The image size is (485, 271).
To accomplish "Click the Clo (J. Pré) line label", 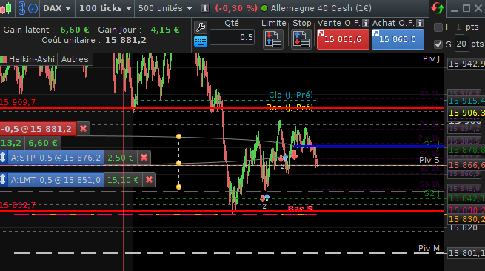I will click(291, 95).
